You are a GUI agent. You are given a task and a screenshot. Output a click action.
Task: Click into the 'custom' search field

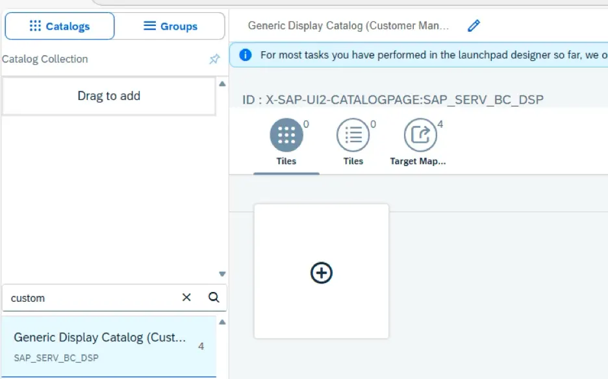tap(91, 298)
